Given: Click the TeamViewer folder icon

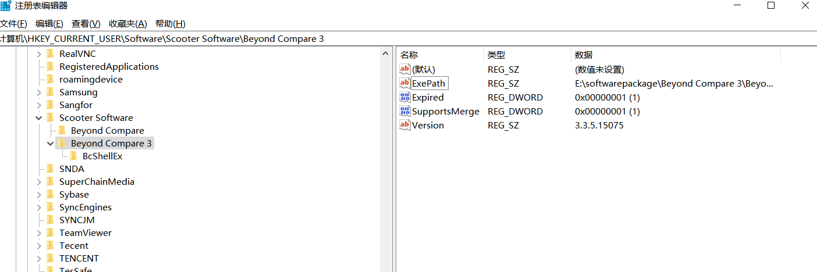Looking at the screenshot, I should pos(50,233).
